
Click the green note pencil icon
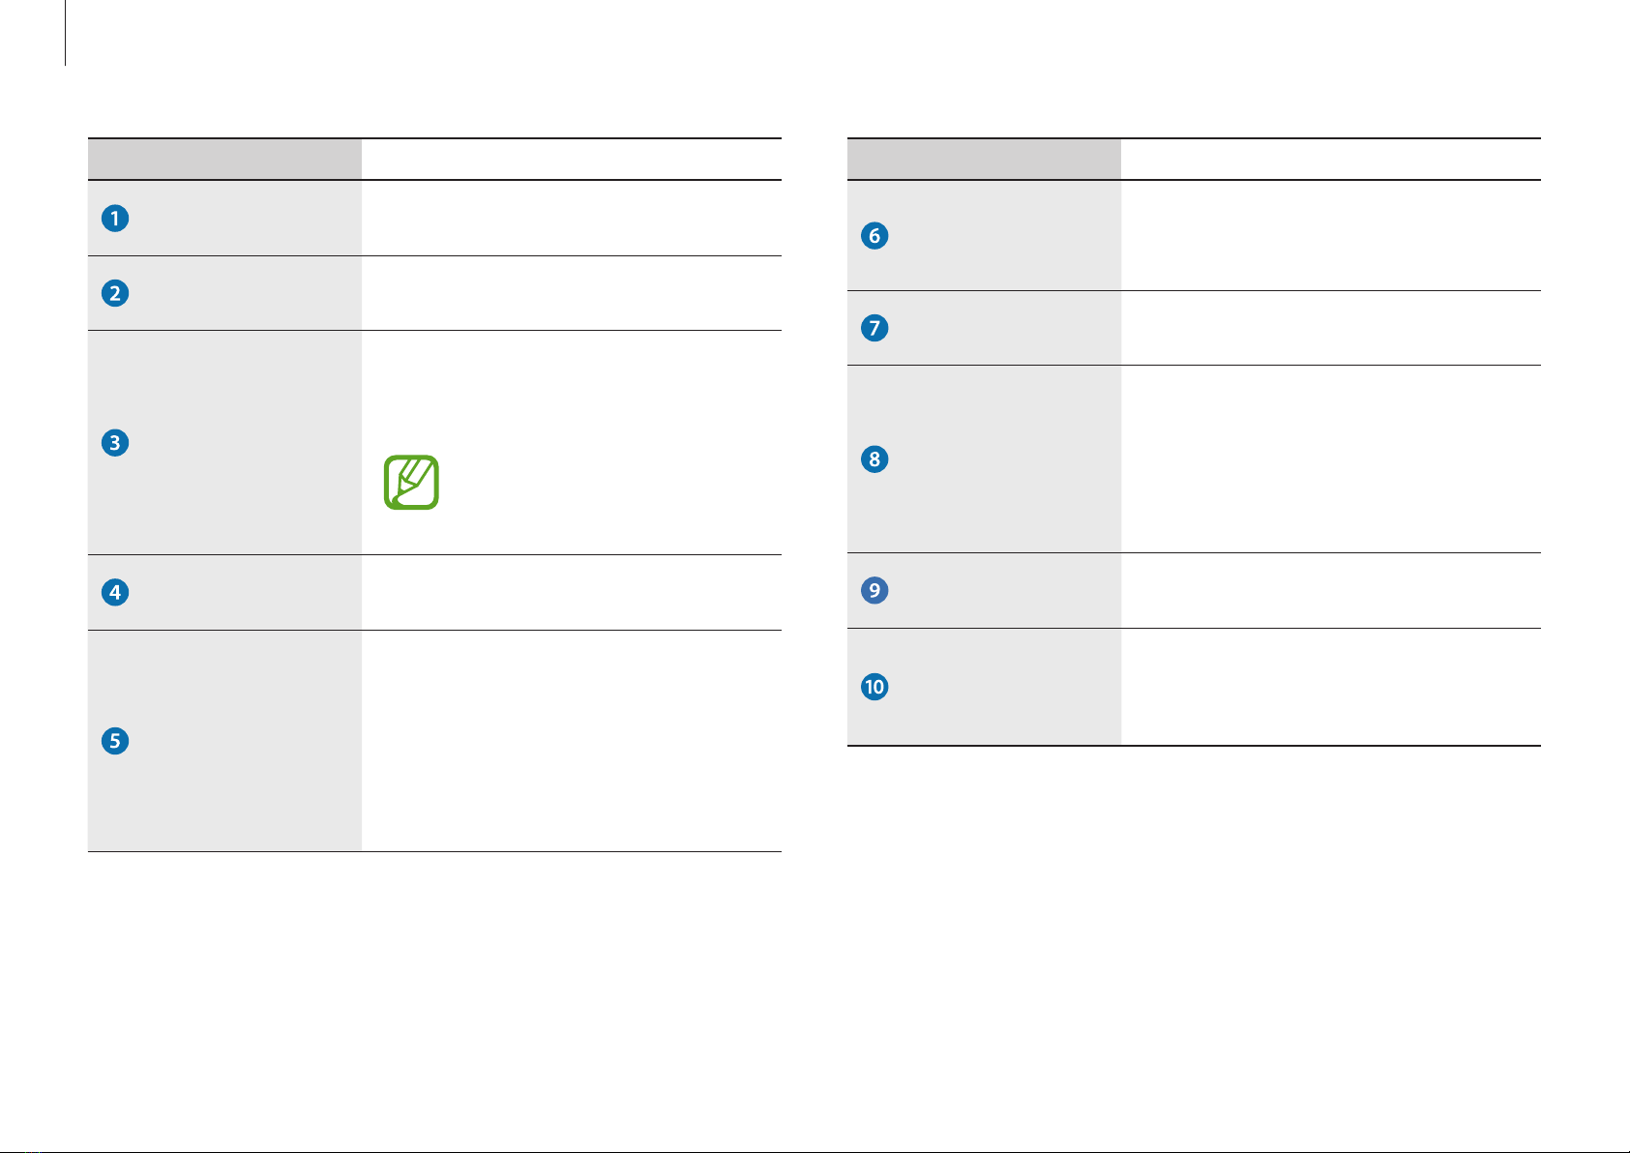411,483
